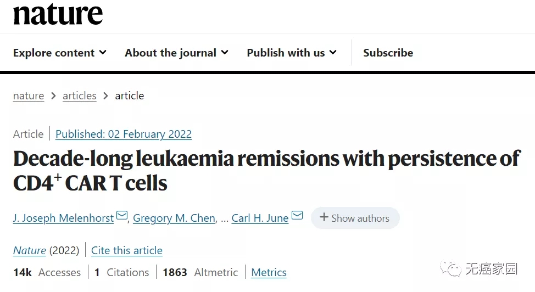The image size is (535, 292).
Task: Click the WeChat watermark logo icon
Action: pos(454,269)
